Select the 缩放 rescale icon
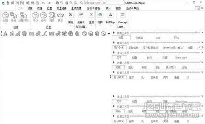 (x=52, y=15)
